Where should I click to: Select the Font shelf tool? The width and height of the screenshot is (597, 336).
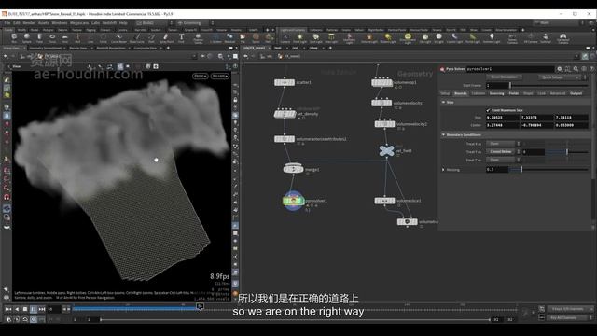(181, 37)
